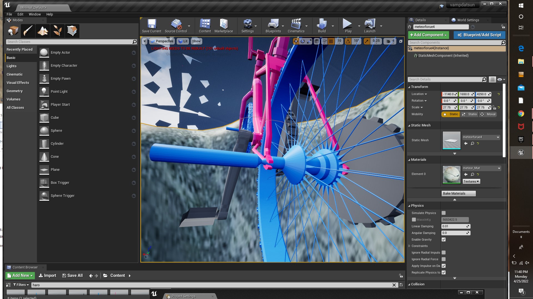
Task: Toggle Simulate Physics checkbox
Action: (444, 213)
